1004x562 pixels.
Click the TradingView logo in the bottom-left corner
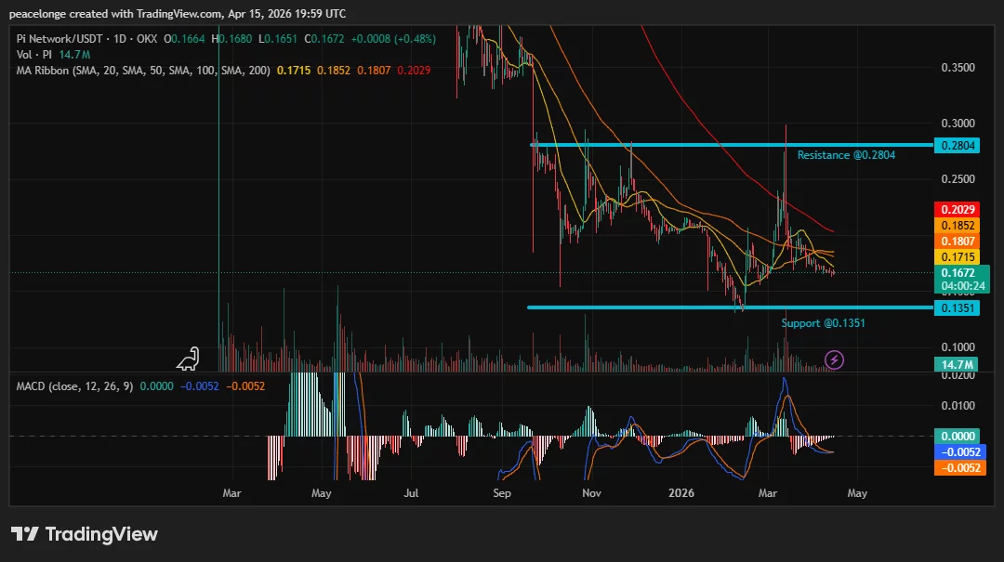pos(84,534)
